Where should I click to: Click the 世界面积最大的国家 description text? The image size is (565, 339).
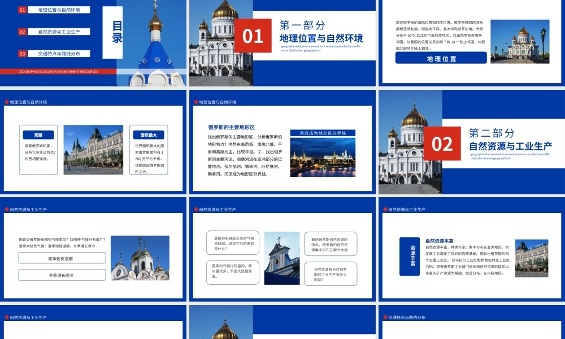pos(149,159)
